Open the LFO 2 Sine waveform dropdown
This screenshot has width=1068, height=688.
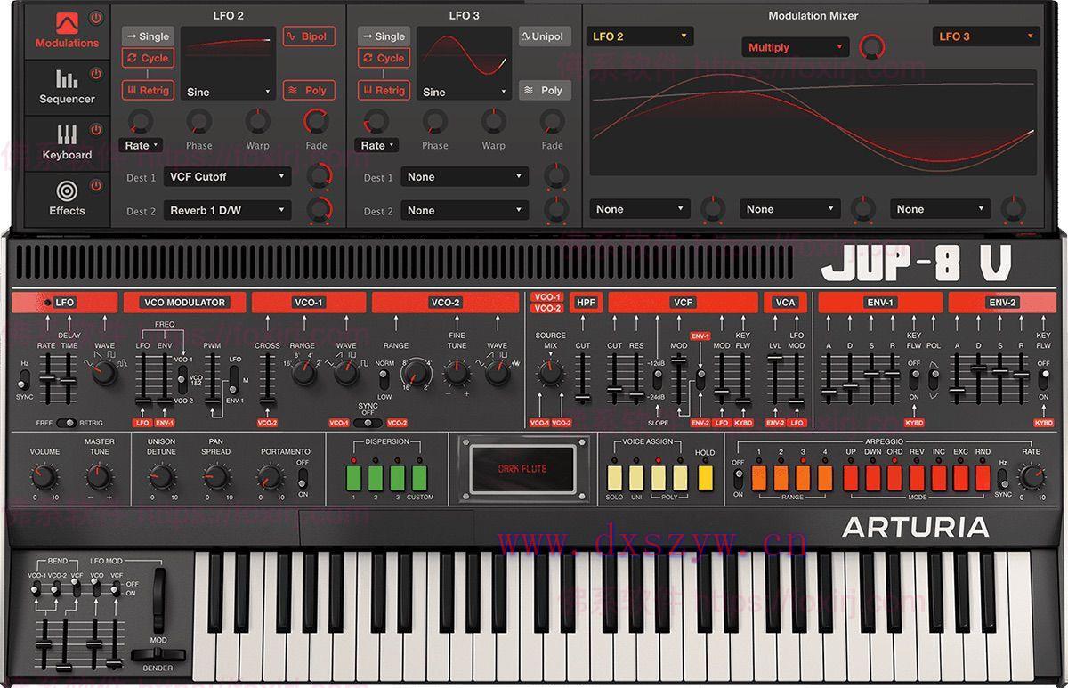[x=229, y=92]
